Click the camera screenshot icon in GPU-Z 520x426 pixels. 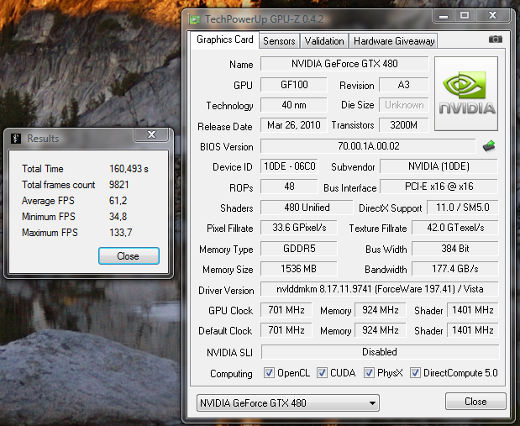click(495, 39)
